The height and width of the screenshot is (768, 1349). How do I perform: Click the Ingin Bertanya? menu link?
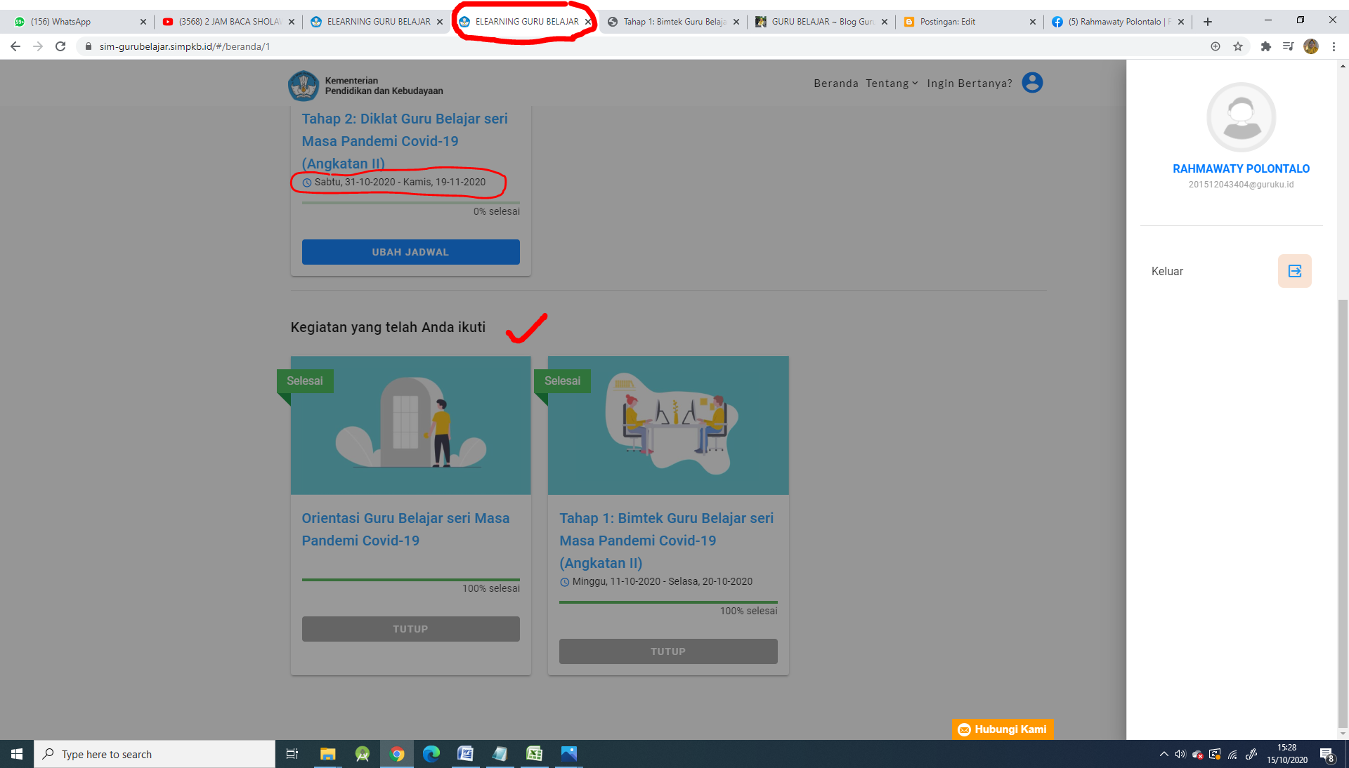970,84
